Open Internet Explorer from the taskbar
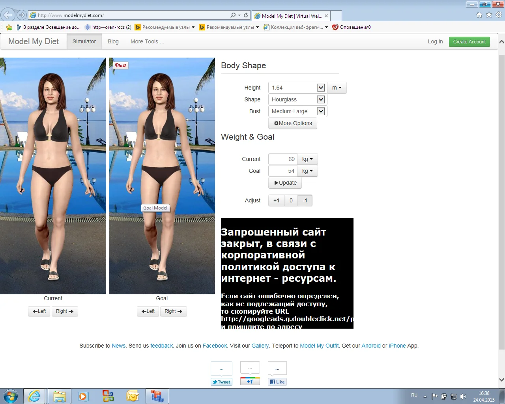The height and width of the screenshot is (404, 505). [34, 396]
